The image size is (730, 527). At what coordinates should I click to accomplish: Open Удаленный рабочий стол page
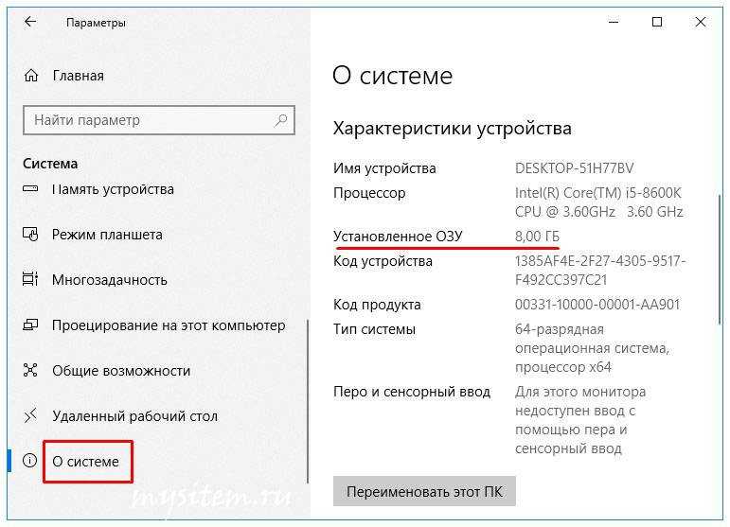(x=134, y=416)
